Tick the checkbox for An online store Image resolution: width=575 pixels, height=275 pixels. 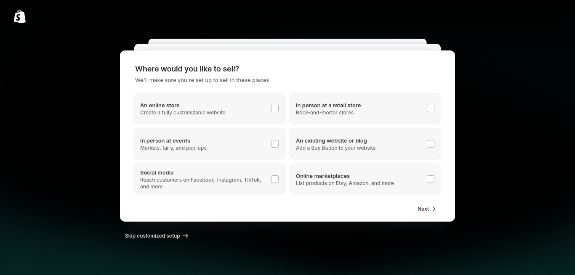tap(275, 108)
